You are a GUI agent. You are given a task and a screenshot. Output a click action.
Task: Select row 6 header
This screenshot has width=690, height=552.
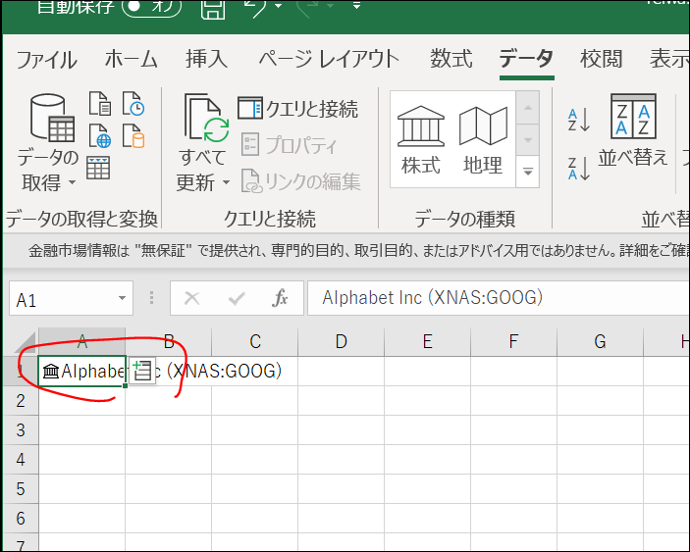point(21,519)
